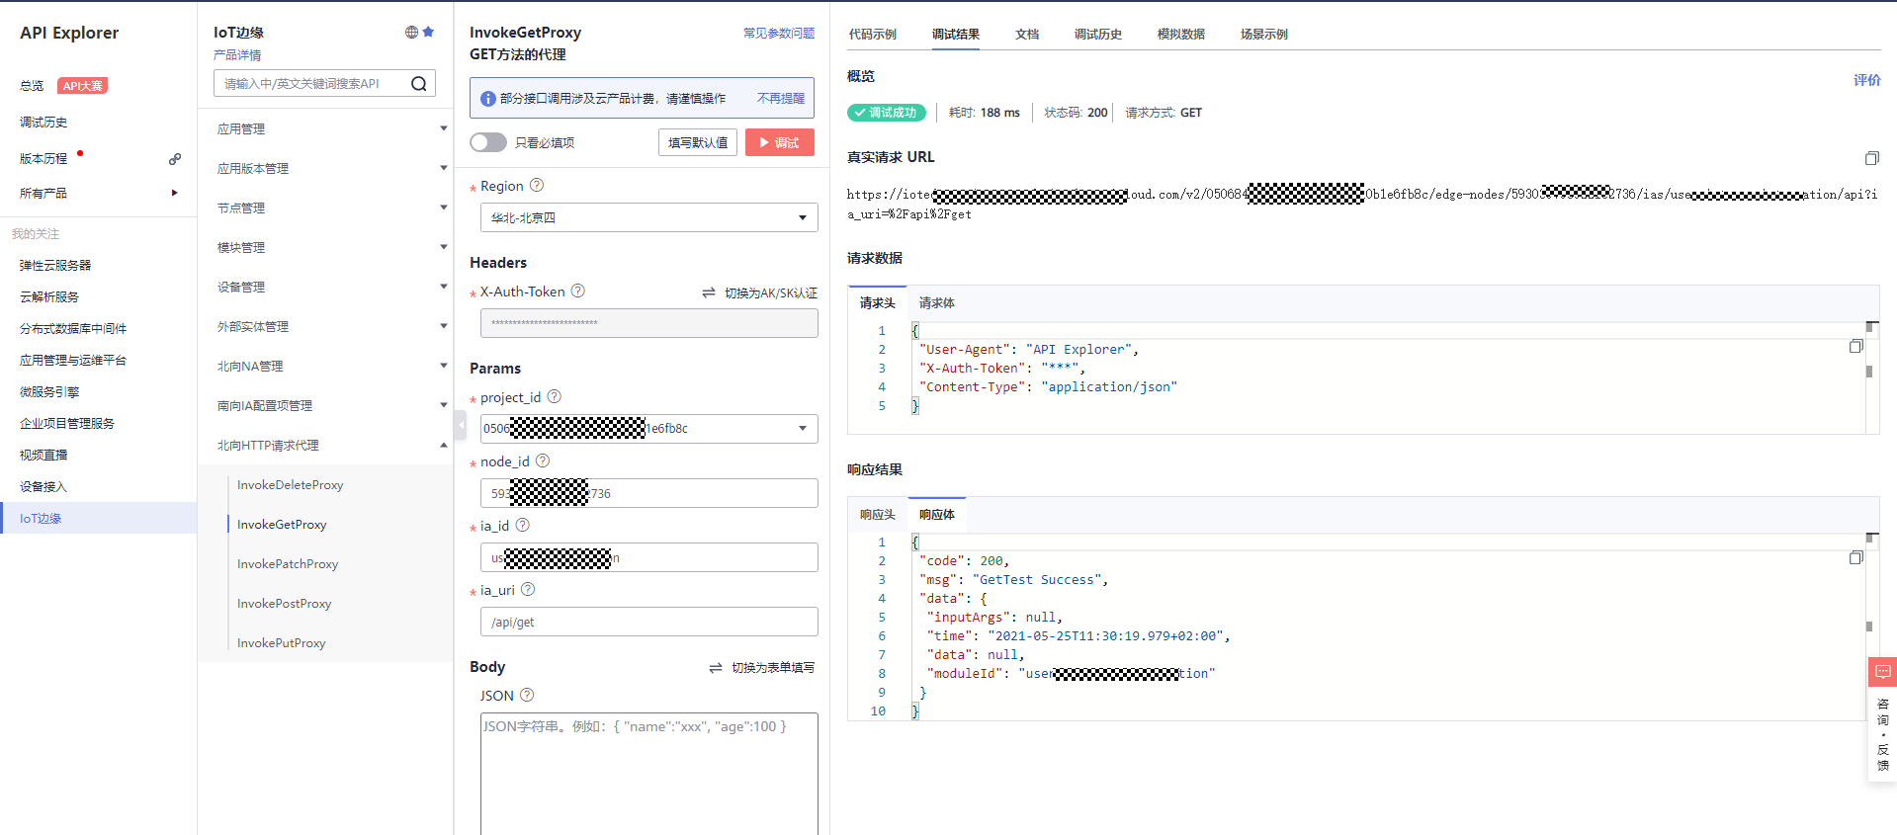This screenshot has height=835, width=1897.
Task: Select InvokePutProxy API
Action: [x=281, y=642]
